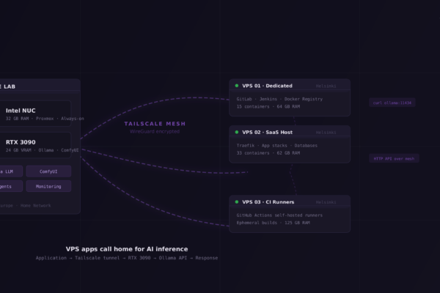Click the curl ollama:11434 tag
Image resolution: width=440 pixels, height=293 pixels.
pos(392,103)
